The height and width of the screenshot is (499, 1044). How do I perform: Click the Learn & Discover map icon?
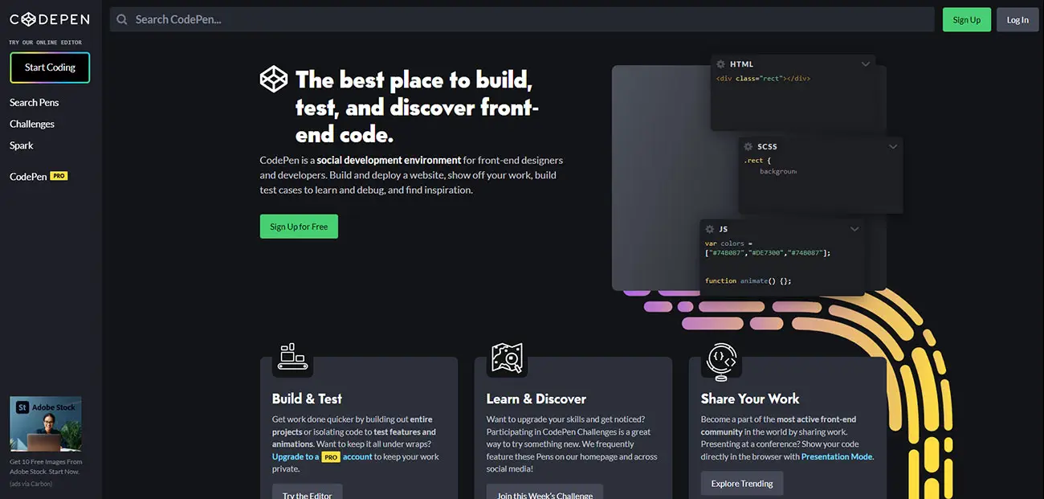point(507,357)
